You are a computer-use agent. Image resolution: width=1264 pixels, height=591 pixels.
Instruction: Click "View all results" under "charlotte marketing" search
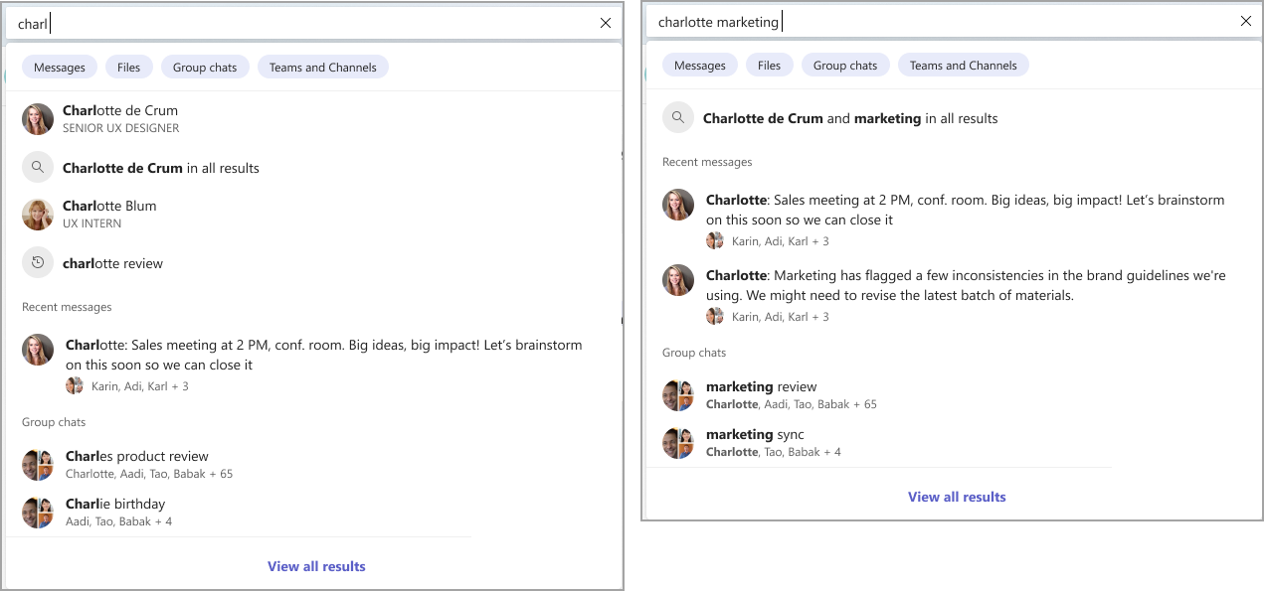(x=957, y=497)
